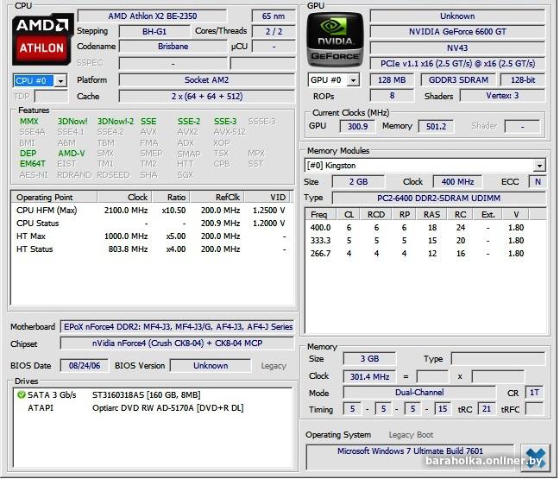This screenshot has height=479, width=560.
Task: Click the Brisbane codename field
Action: [173, 47]
